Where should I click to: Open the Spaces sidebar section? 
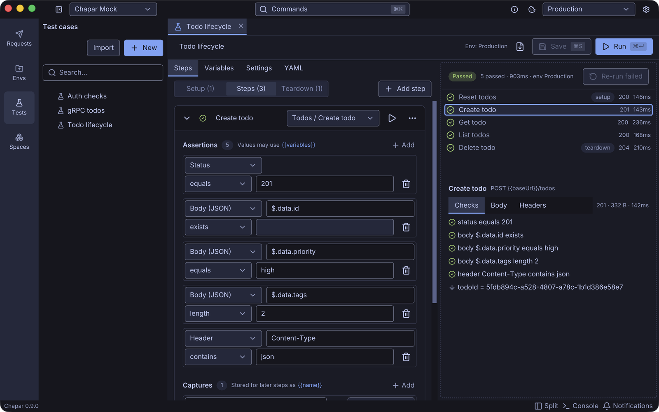[19, 142]
